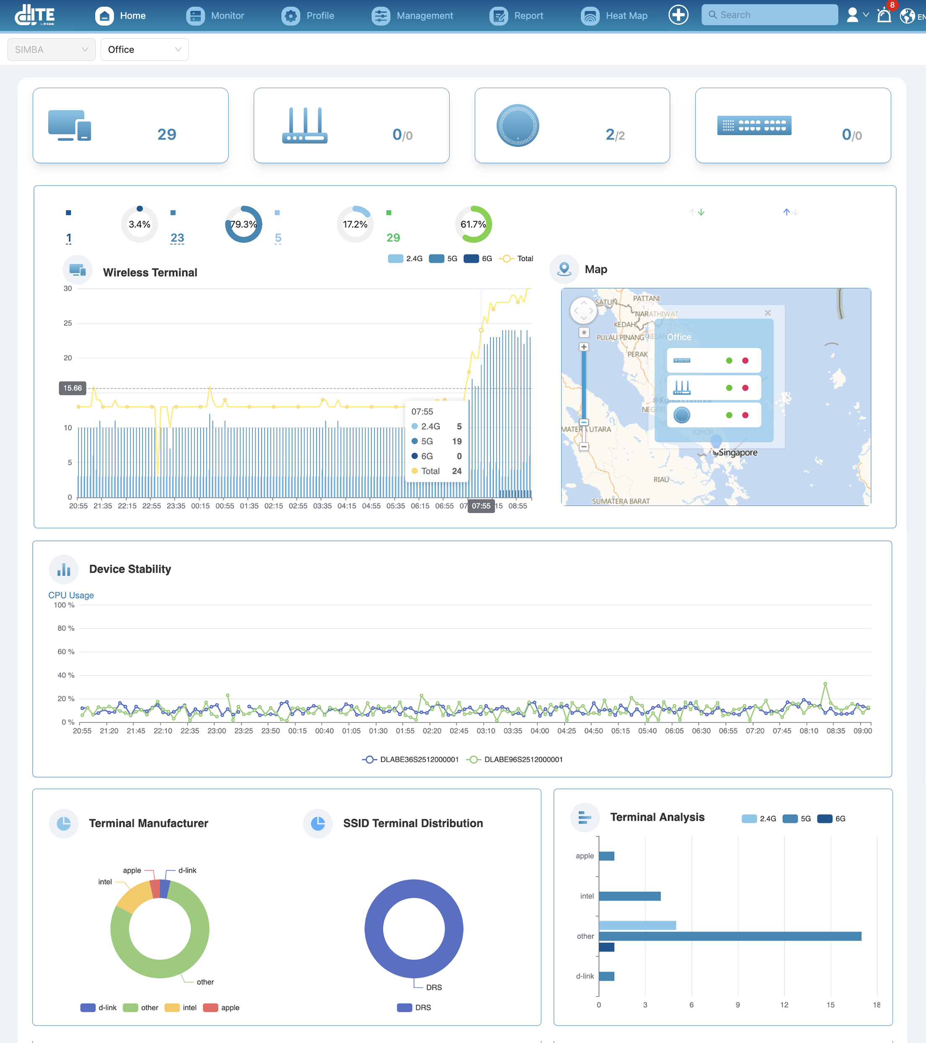Click the add (plus) icon in top bar
Image resolution: width=926 pixels, height=1043 pixels.
coord(678,15)
